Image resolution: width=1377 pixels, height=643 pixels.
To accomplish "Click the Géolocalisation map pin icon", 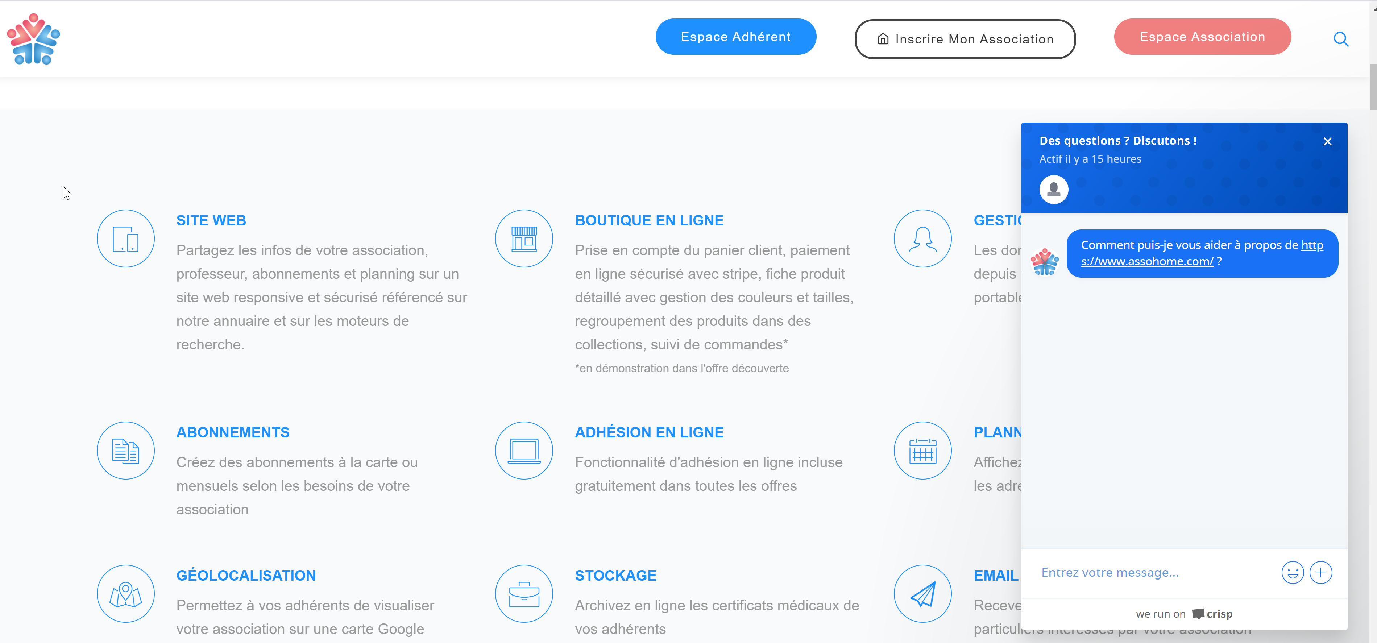I will [126, 593].
